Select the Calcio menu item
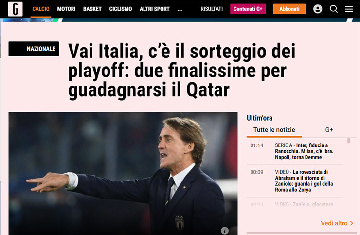 (x=41, y=9)
